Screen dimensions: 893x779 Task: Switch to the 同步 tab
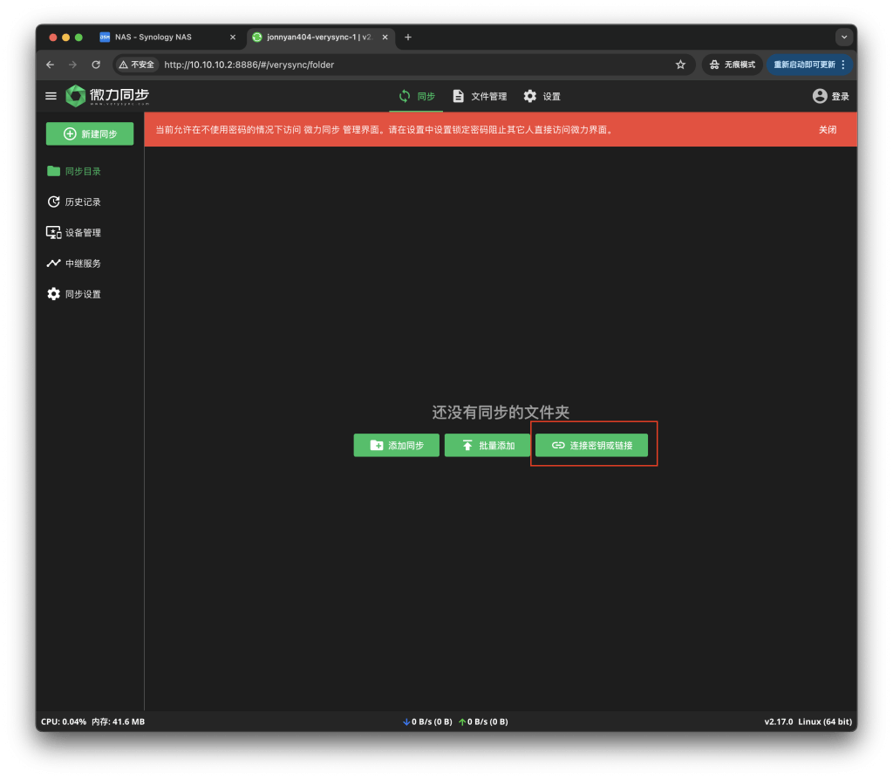(416, 96)
